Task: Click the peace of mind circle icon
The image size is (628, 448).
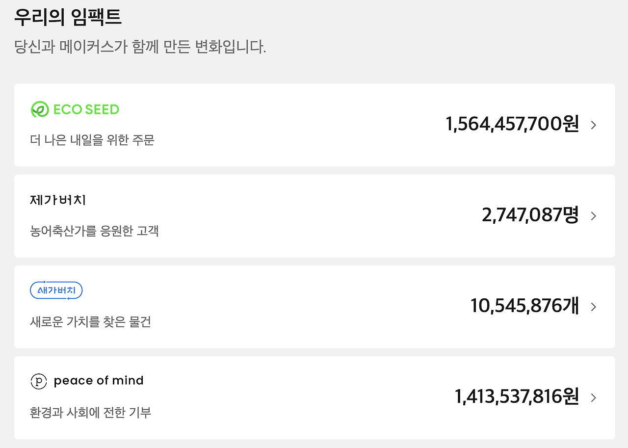Action: pos(39,381)
